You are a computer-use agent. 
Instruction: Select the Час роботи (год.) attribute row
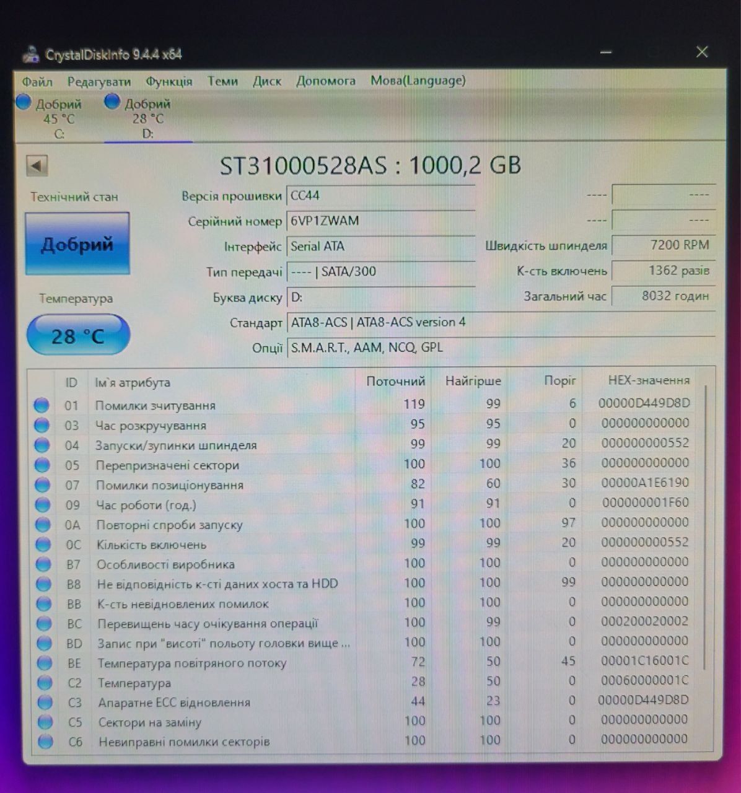[366, 504]
